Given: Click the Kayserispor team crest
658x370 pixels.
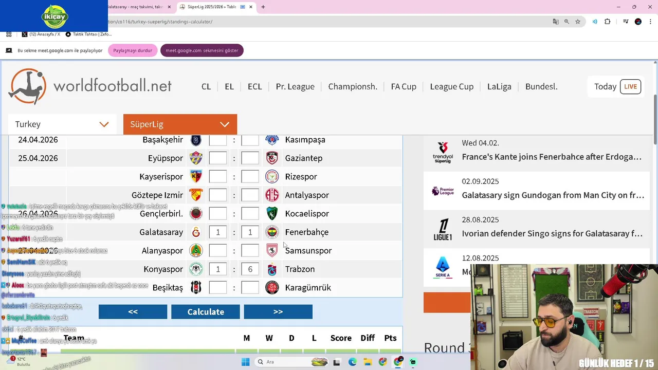Looking at the screenshot, I should [196, 176].
